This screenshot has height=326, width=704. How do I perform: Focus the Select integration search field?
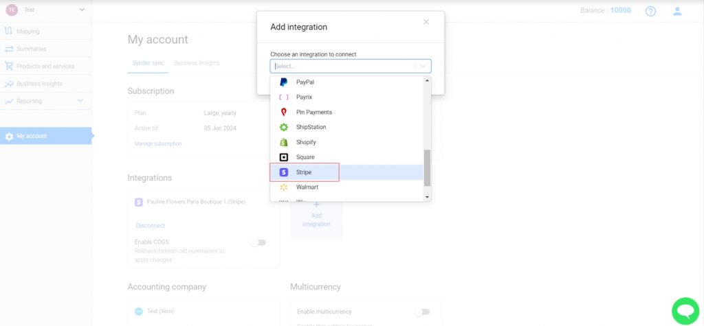click(x=344, y=66)
